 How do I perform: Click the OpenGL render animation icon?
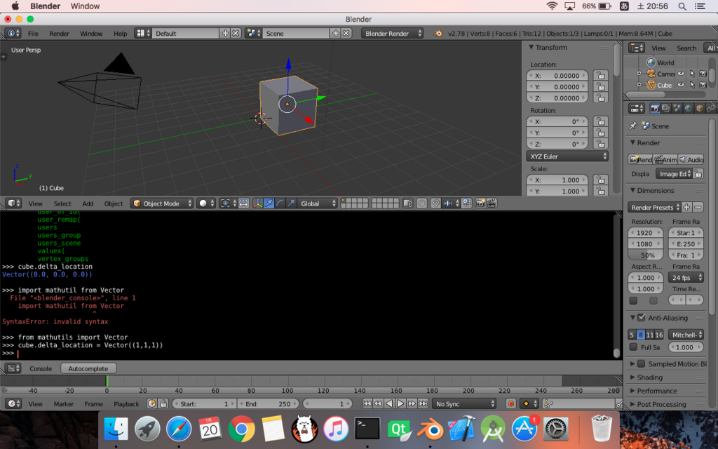pos(492,203)
